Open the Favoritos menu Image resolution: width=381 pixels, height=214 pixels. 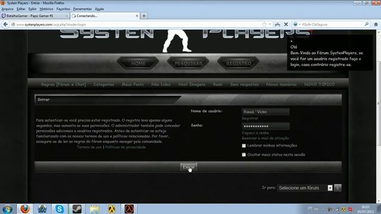tap(63, 9)
